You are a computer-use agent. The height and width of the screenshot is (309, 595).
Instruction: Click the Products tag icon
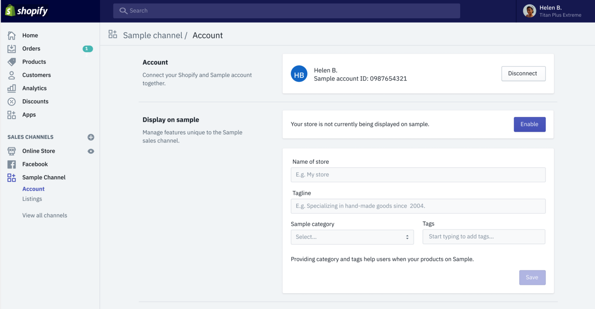point(12,62)
